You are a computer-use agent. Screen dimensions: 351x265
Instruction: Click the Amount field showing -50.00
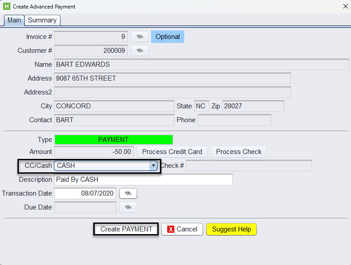pos(94,152)
